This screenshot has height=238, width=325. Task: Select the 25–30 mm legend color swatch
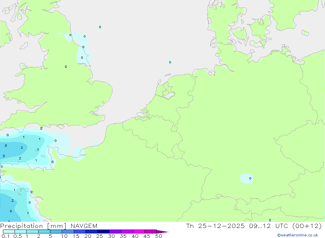click(103, 232)
